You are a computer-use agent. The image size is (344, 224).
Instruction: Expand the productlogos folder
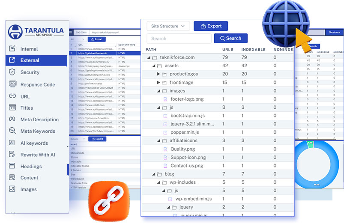pos(159,74)
